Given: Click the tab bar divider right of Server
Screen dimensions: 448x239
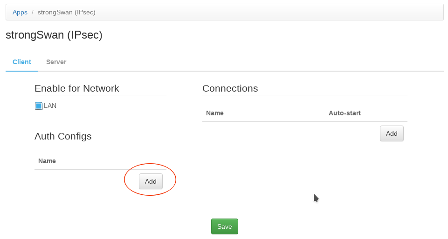Looking at the screenshot, I should tap(256, 71).
